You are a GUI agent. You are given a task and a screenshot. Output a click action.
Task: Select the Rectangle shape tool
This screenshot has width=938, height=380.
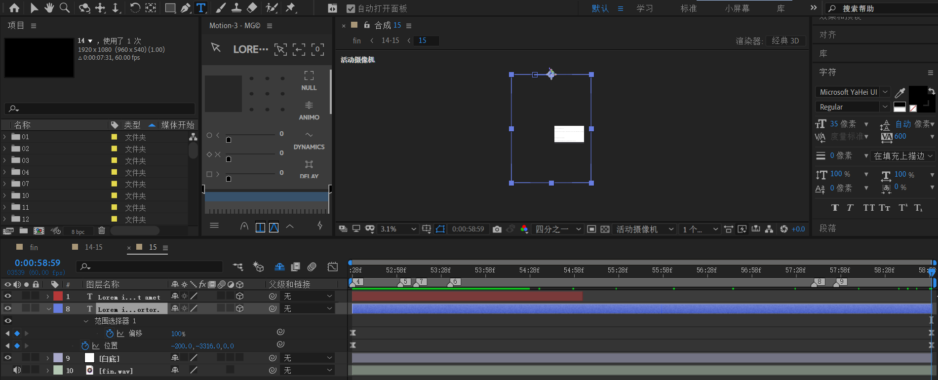tap(170, 8)
